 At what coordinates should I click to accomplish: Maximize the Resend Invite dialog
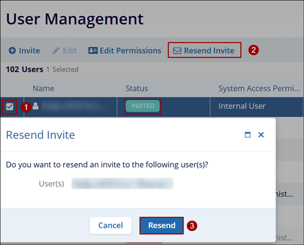(x=247, y=135)
